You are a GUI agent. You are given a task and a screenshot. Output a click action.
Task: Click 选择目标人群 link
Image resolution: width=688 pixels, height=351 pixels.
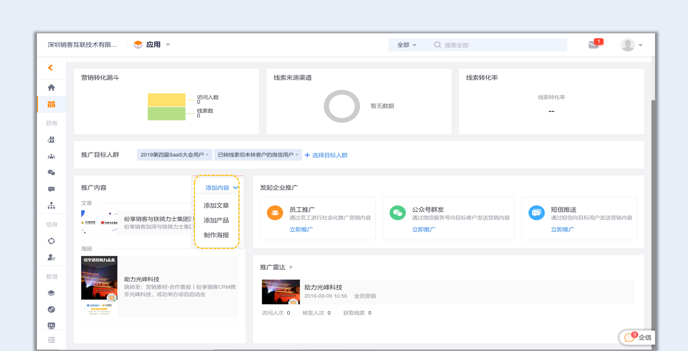(326, 155)
